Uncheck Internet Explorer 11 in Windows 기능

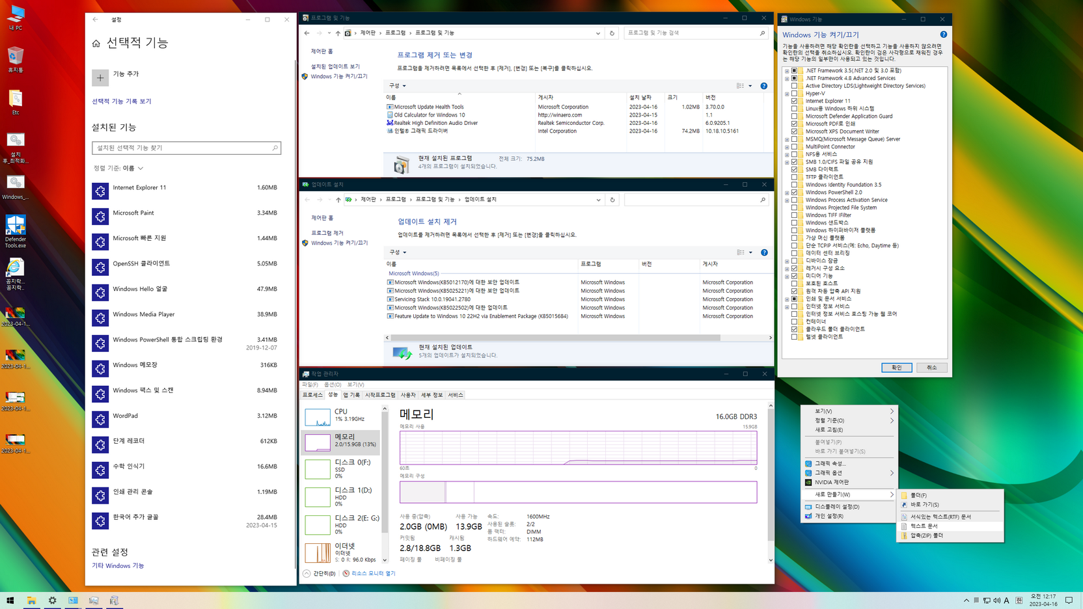794,101
